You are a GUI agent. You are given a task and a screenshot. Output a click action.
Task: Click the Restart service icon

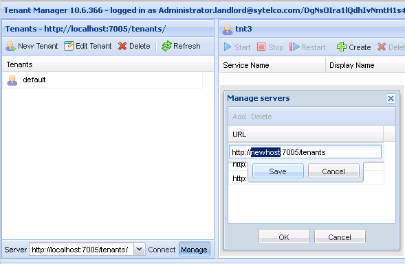[294, 47]
